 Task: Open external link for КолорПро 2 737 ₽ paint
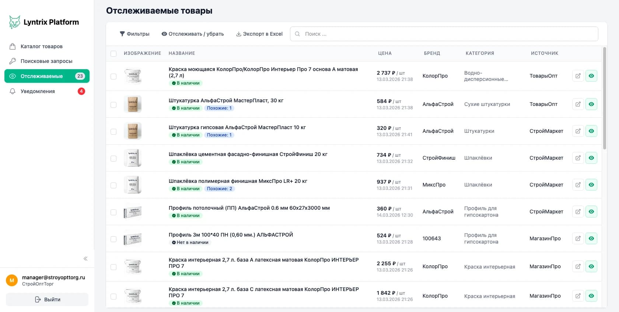coord(578,76)
